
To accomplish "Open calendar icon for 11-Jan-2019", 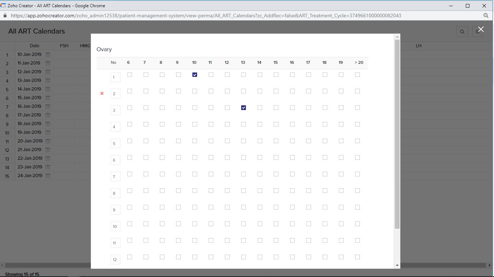I will (48, 63).
